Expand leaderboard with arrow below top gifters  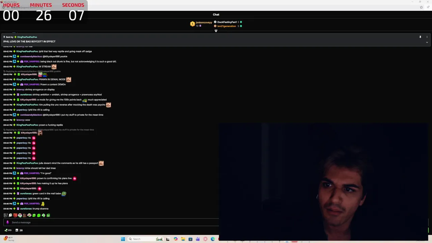point(216,31)
